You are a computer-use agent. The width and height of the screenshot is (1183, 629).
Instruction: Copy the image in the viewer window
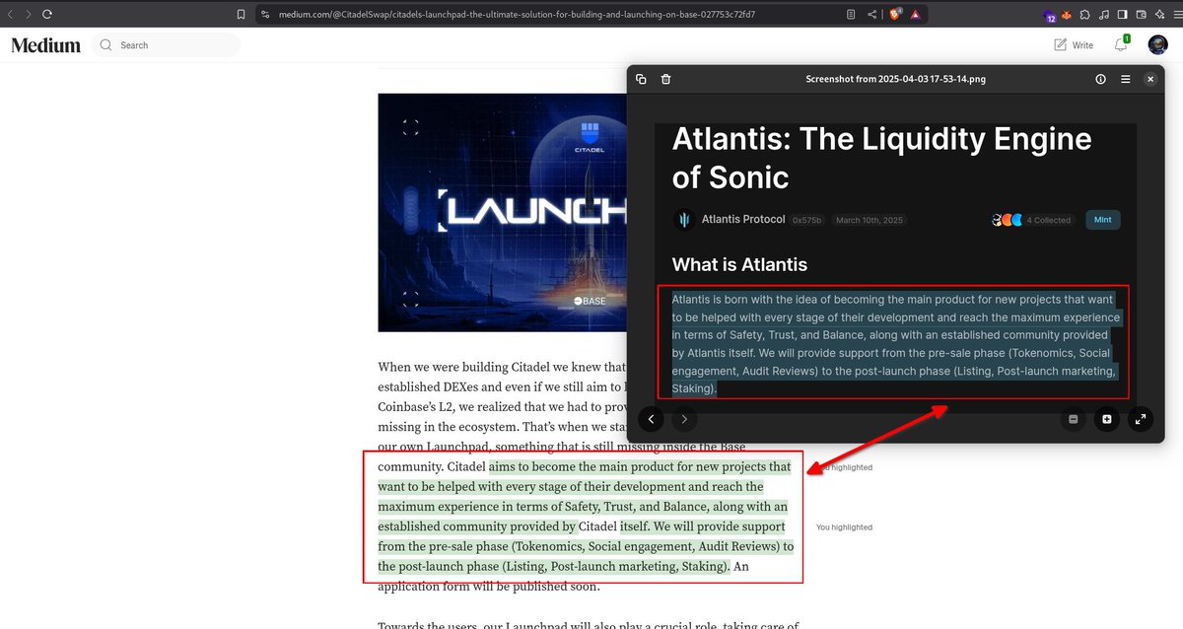point(641,79)
